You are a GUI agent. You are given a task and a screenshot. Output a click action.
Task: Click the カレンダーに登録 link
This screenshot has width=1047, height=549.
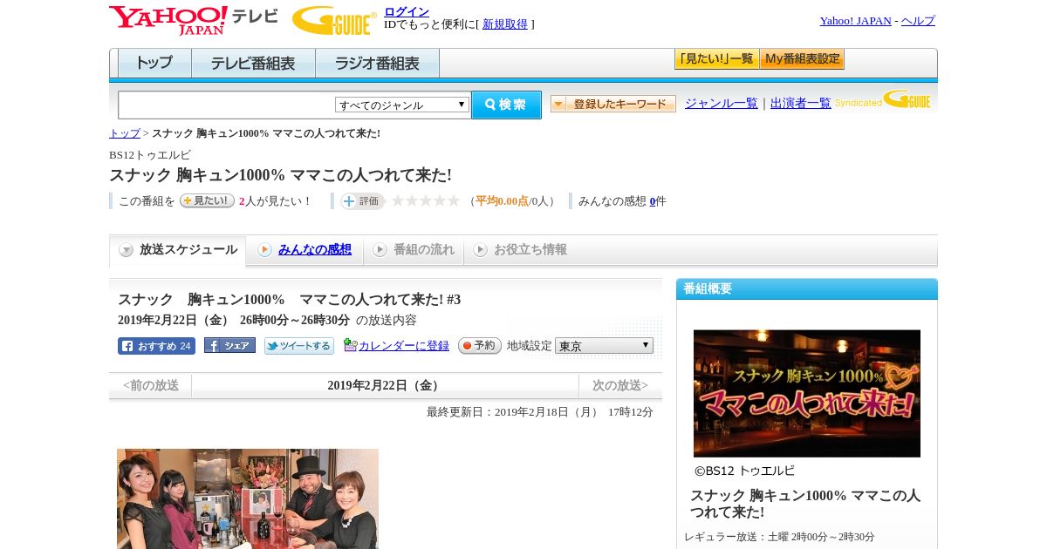coord(404,346)
